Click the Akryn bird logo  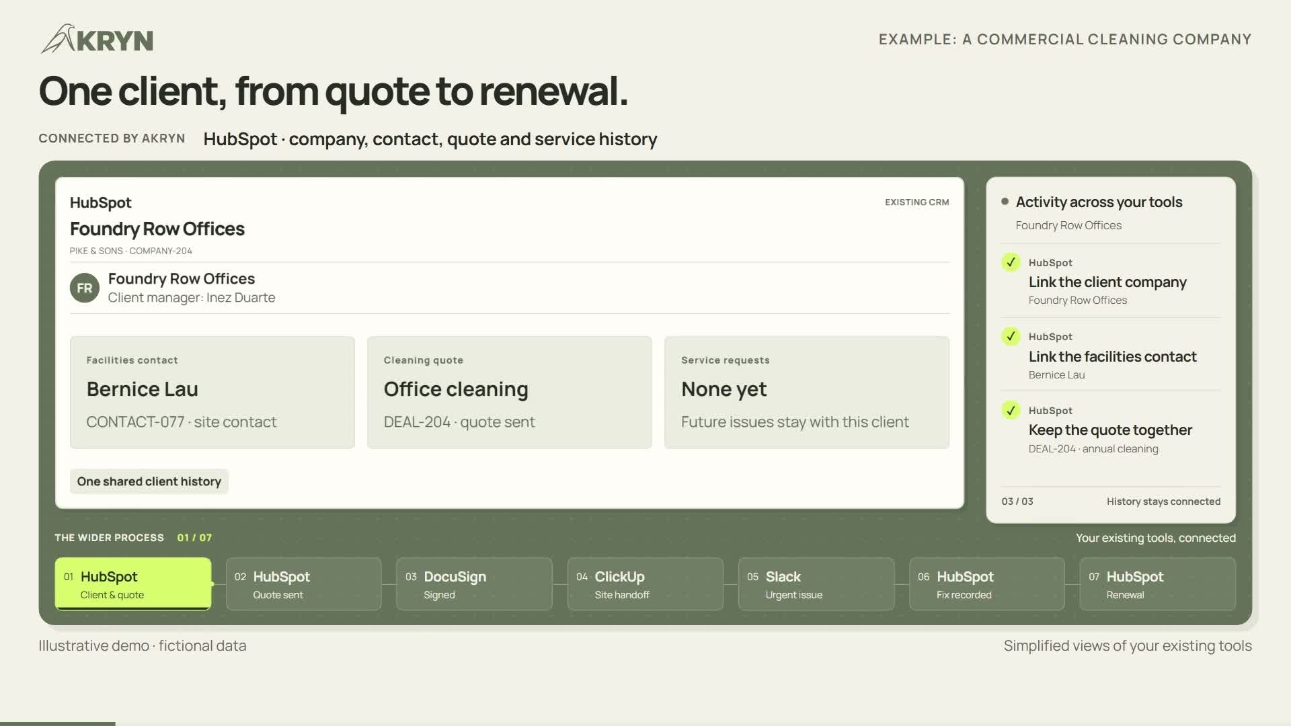click(x=97, y=39)
